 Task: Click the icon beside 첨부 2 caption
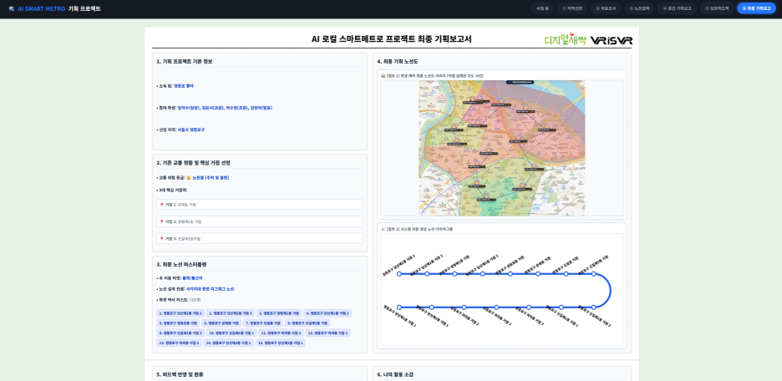(x=383, y=229)
